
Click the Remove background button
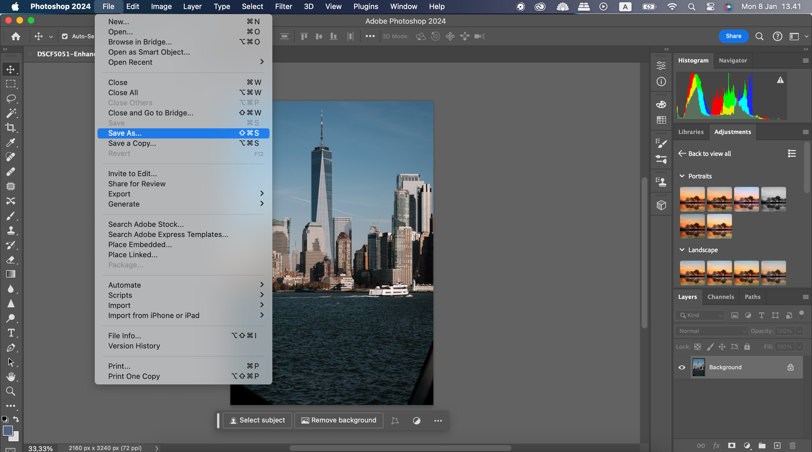[x=339, y=420]
